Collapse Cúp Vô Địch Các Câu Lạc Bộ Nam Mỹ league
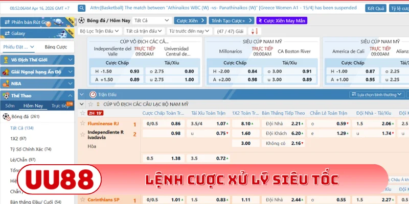Screen dimensions: 409x204 (x=82, y=105)
